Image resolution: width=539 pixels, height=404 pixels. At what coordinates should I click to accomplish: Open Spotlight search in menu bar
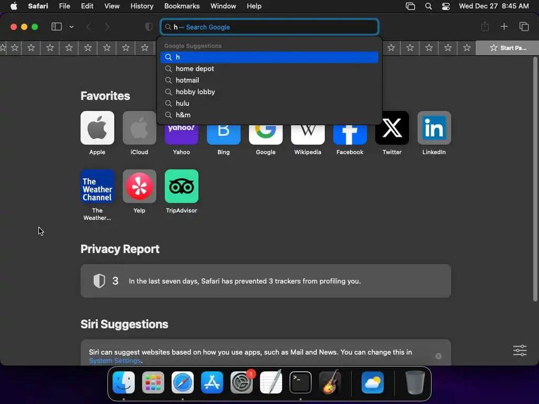pyautogui.click(x=428, y=6)
